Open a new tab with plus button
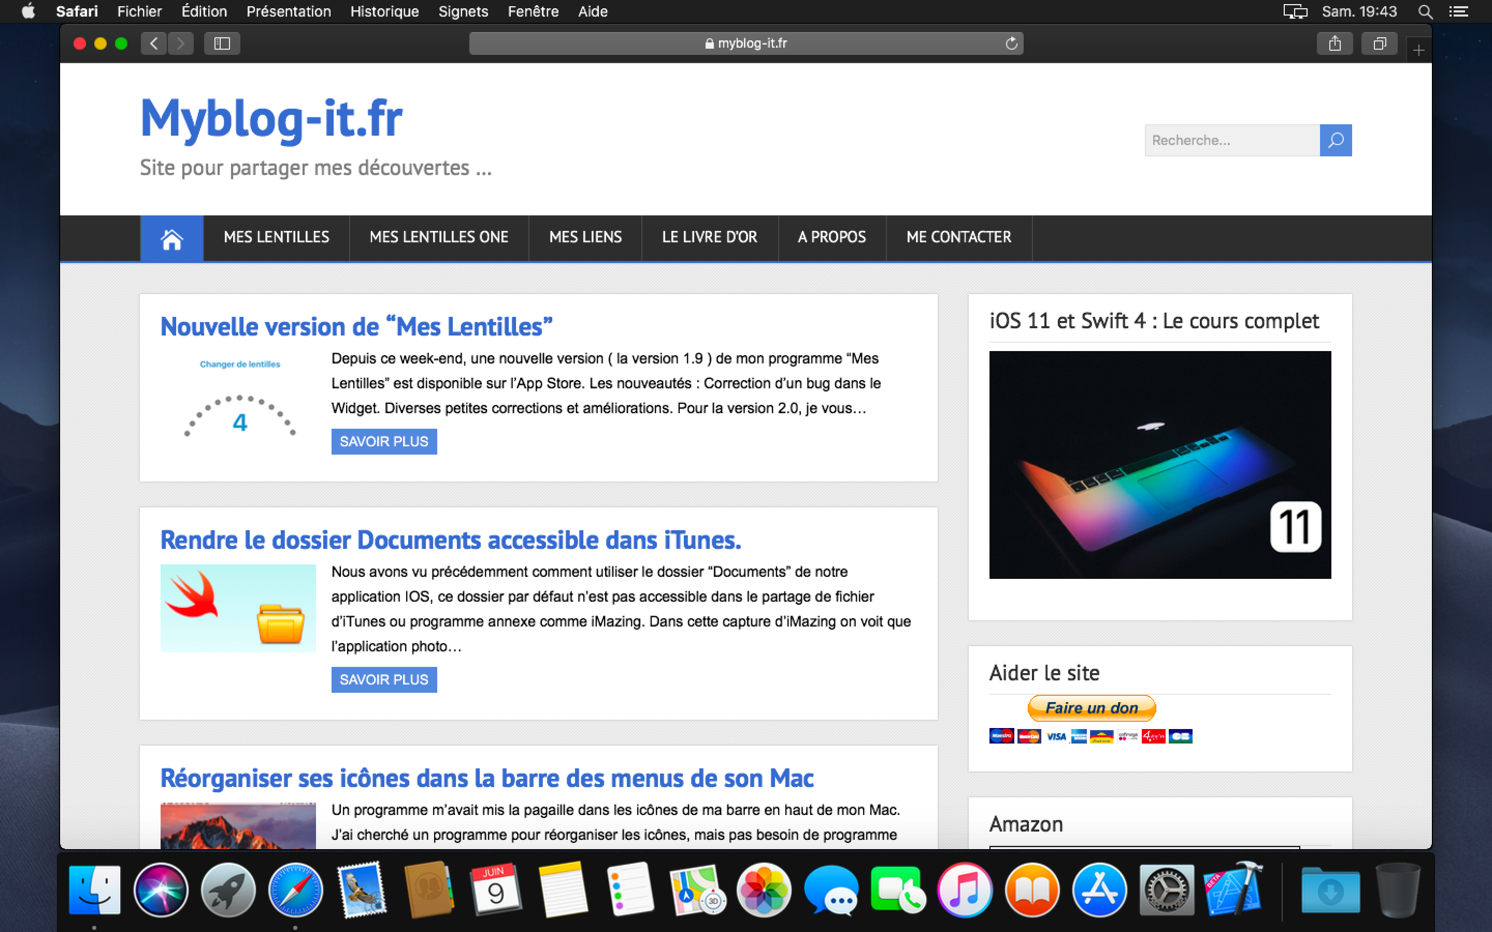Viewport: 1492px width, 932px height. (1418, 50)
